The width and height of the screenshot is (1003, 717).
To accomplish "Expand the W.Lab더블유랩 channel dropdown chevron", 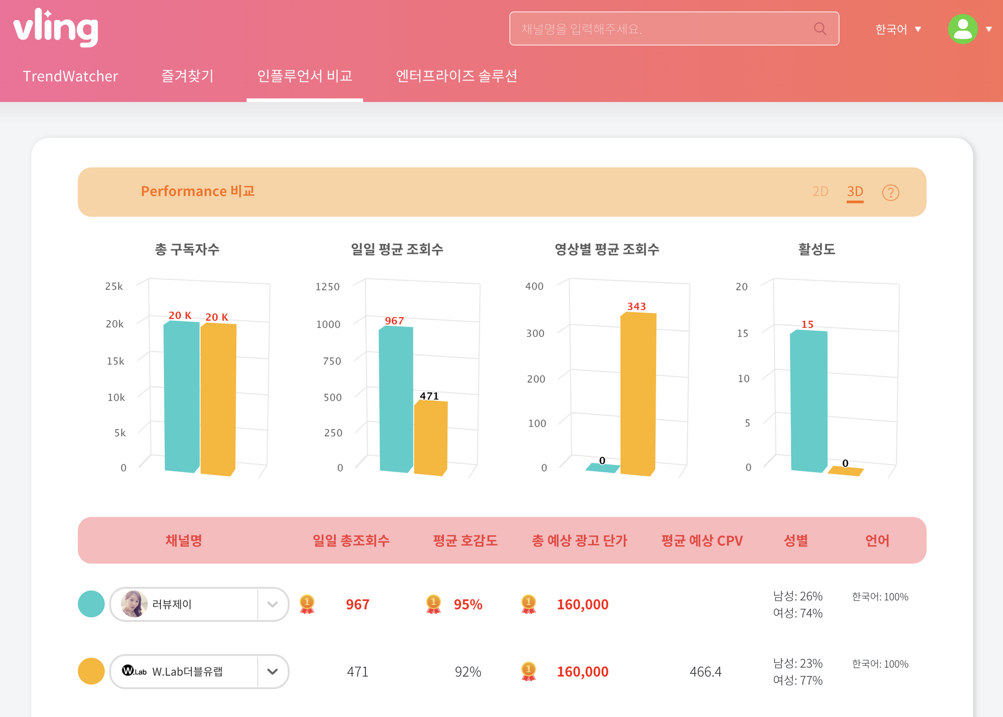I will (272, 671).
